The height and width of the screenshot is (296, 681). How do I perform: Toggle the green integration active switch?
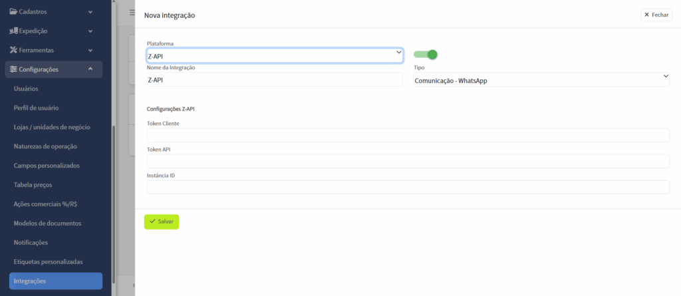tap(426, 55)
